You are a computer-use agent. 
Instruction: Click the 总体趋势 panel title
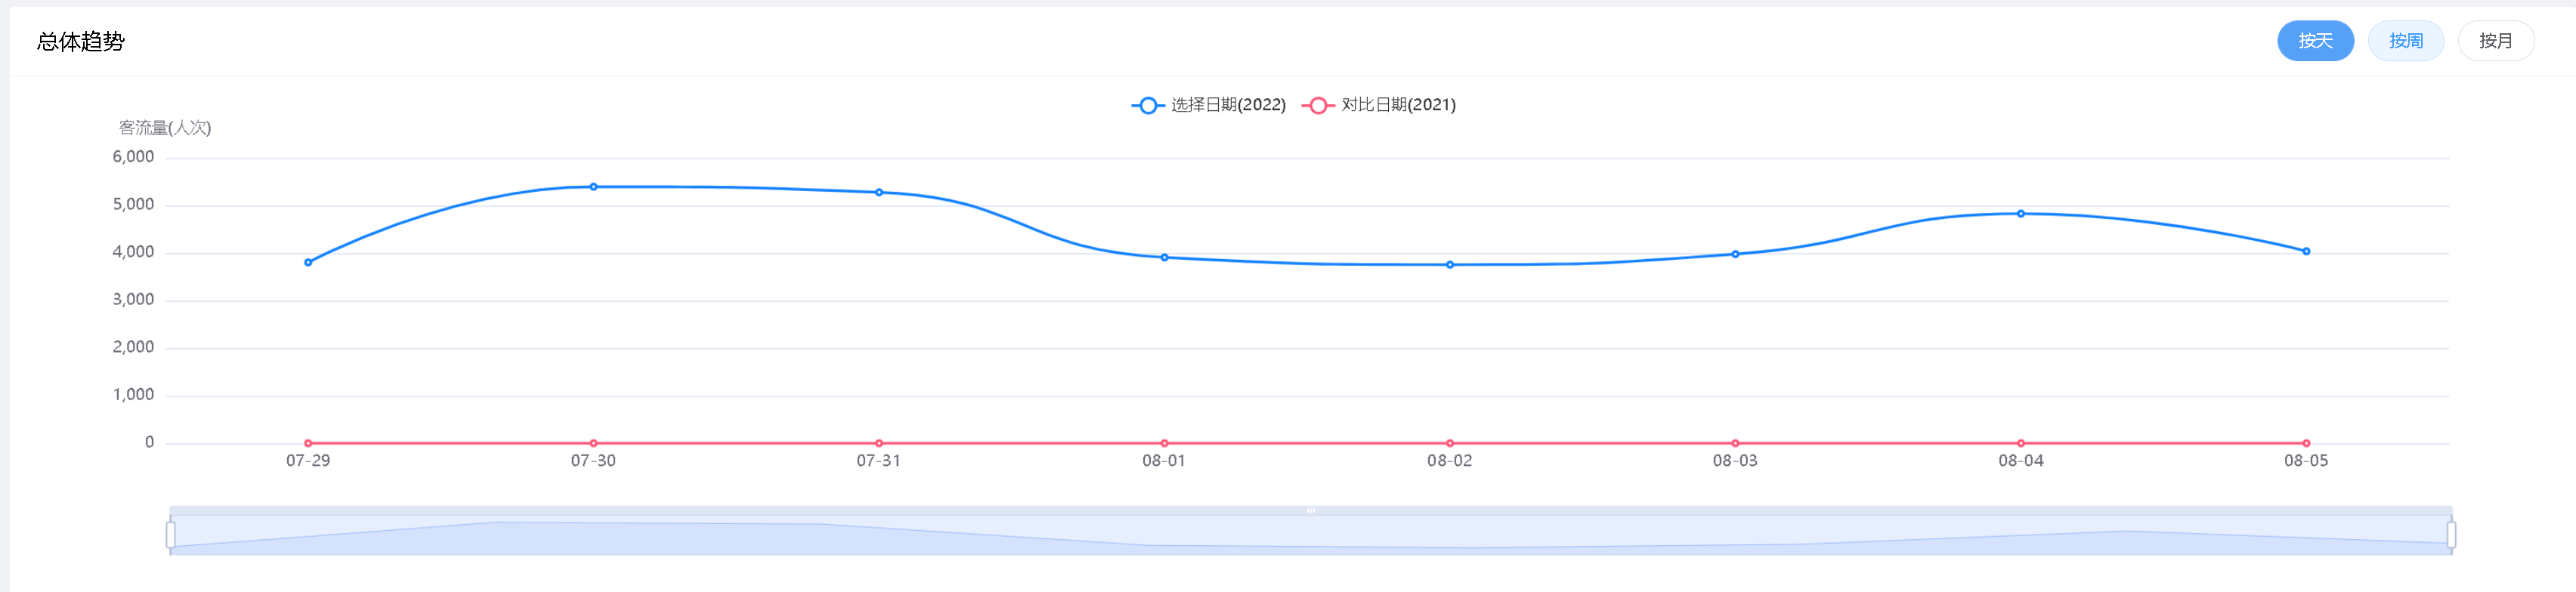81,42
